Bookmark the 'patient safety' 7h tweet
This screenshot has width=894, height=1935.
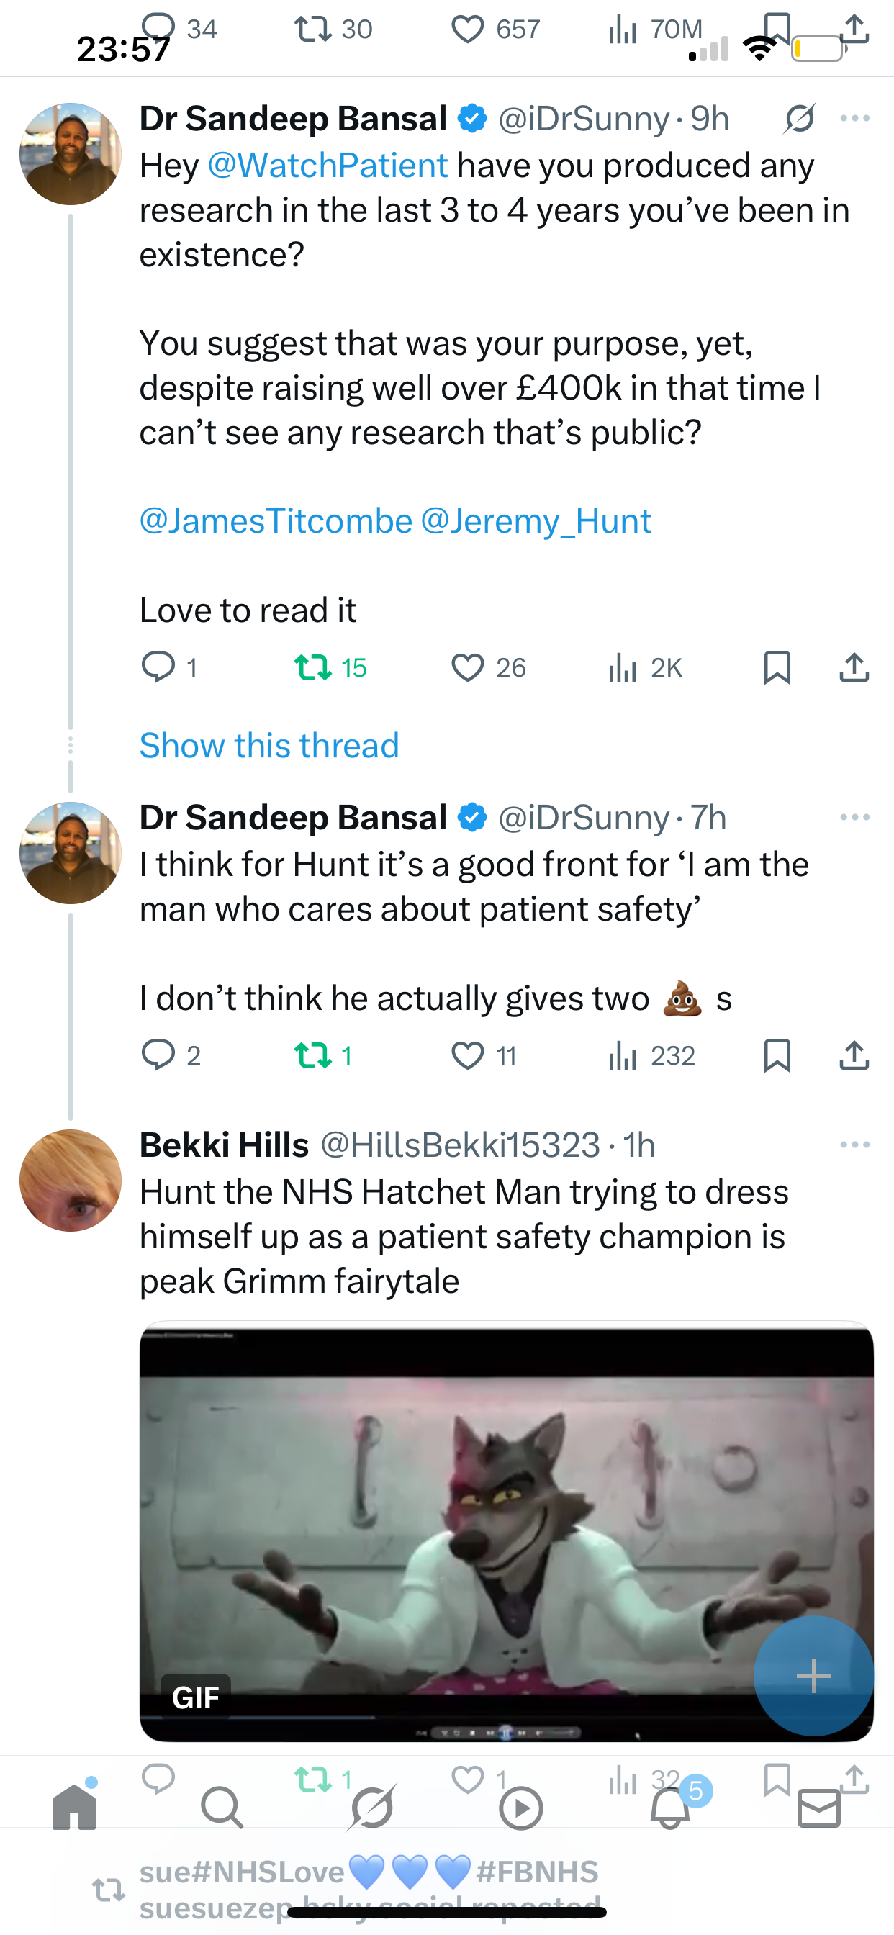(x=777, y=1055)
